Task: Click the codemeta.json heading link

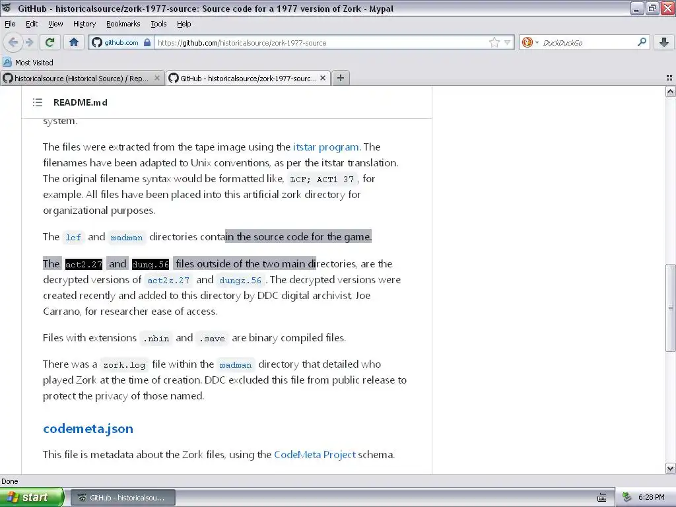Action: [x=88, y=428]
